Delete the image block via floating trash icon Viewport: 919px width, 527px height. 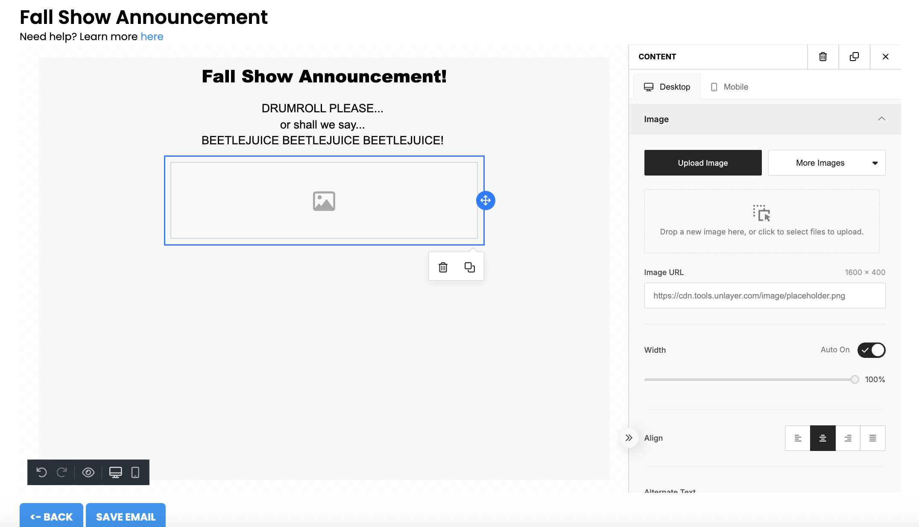[443, 267]
